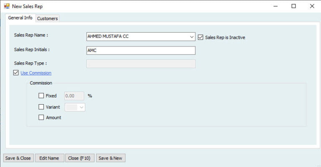Image resolution: width=321 pixels, height=167 pixels.
Task: Click the Save & Close button
Action: pos(18,158)
